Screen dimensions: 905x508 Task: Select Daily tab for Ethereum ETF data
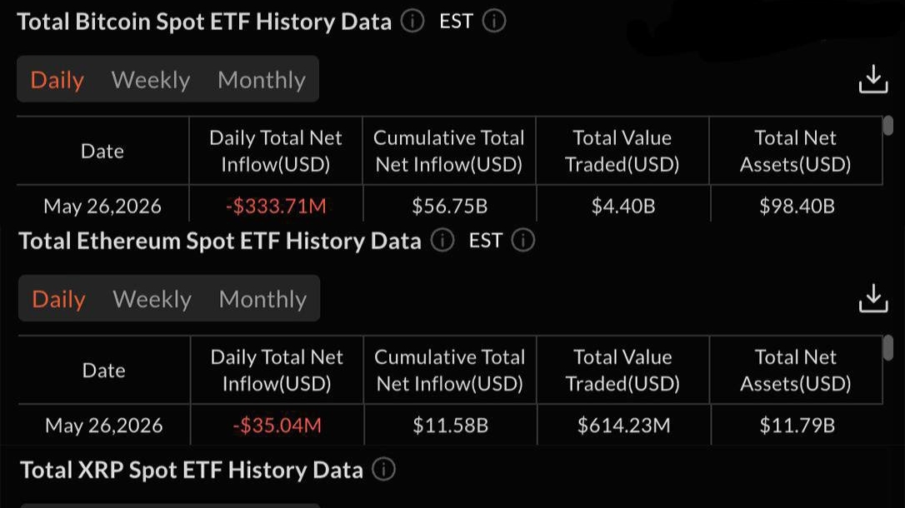[58, 299]
